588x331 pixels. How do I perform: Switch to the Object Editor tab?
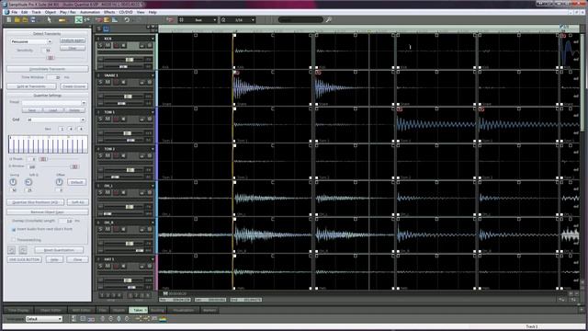(51, 310)
